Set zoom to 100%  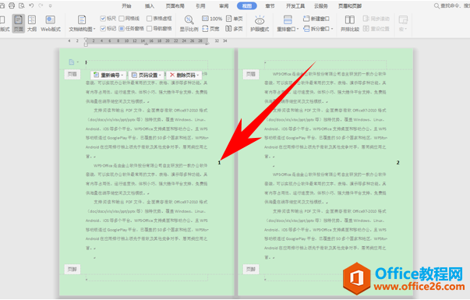(212, 19)
